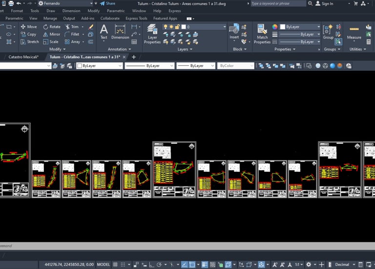Close the Tulum Cristalino drawing tab

point(124,57)
